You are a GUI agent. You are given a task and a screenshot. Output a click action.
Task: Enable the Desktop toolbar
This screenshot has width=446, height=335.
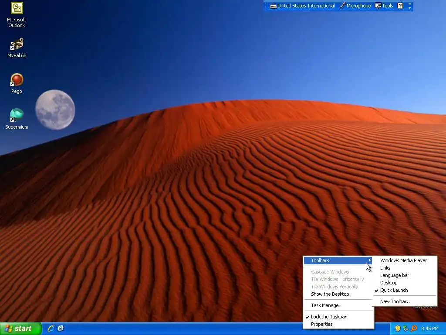pos(405,283)
